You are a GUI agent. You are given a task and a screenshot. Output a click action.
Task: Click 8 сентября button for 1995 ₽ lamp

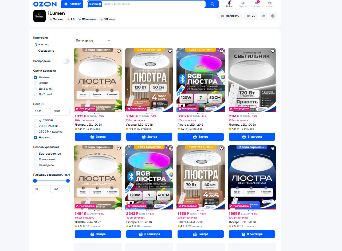pos(252,234)
